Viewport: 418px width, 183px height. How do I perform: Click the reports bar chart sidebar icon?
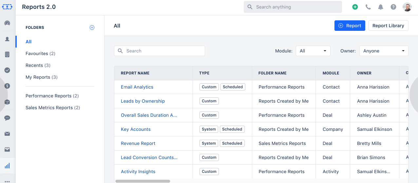coord(7,166)
